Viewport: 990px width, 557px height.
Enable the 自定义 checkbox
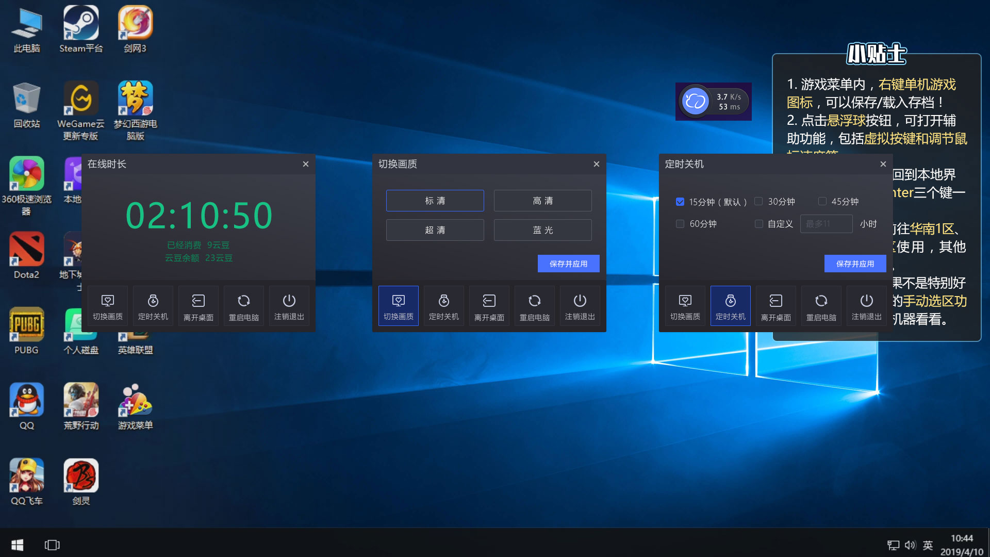(x=758, y=224)
